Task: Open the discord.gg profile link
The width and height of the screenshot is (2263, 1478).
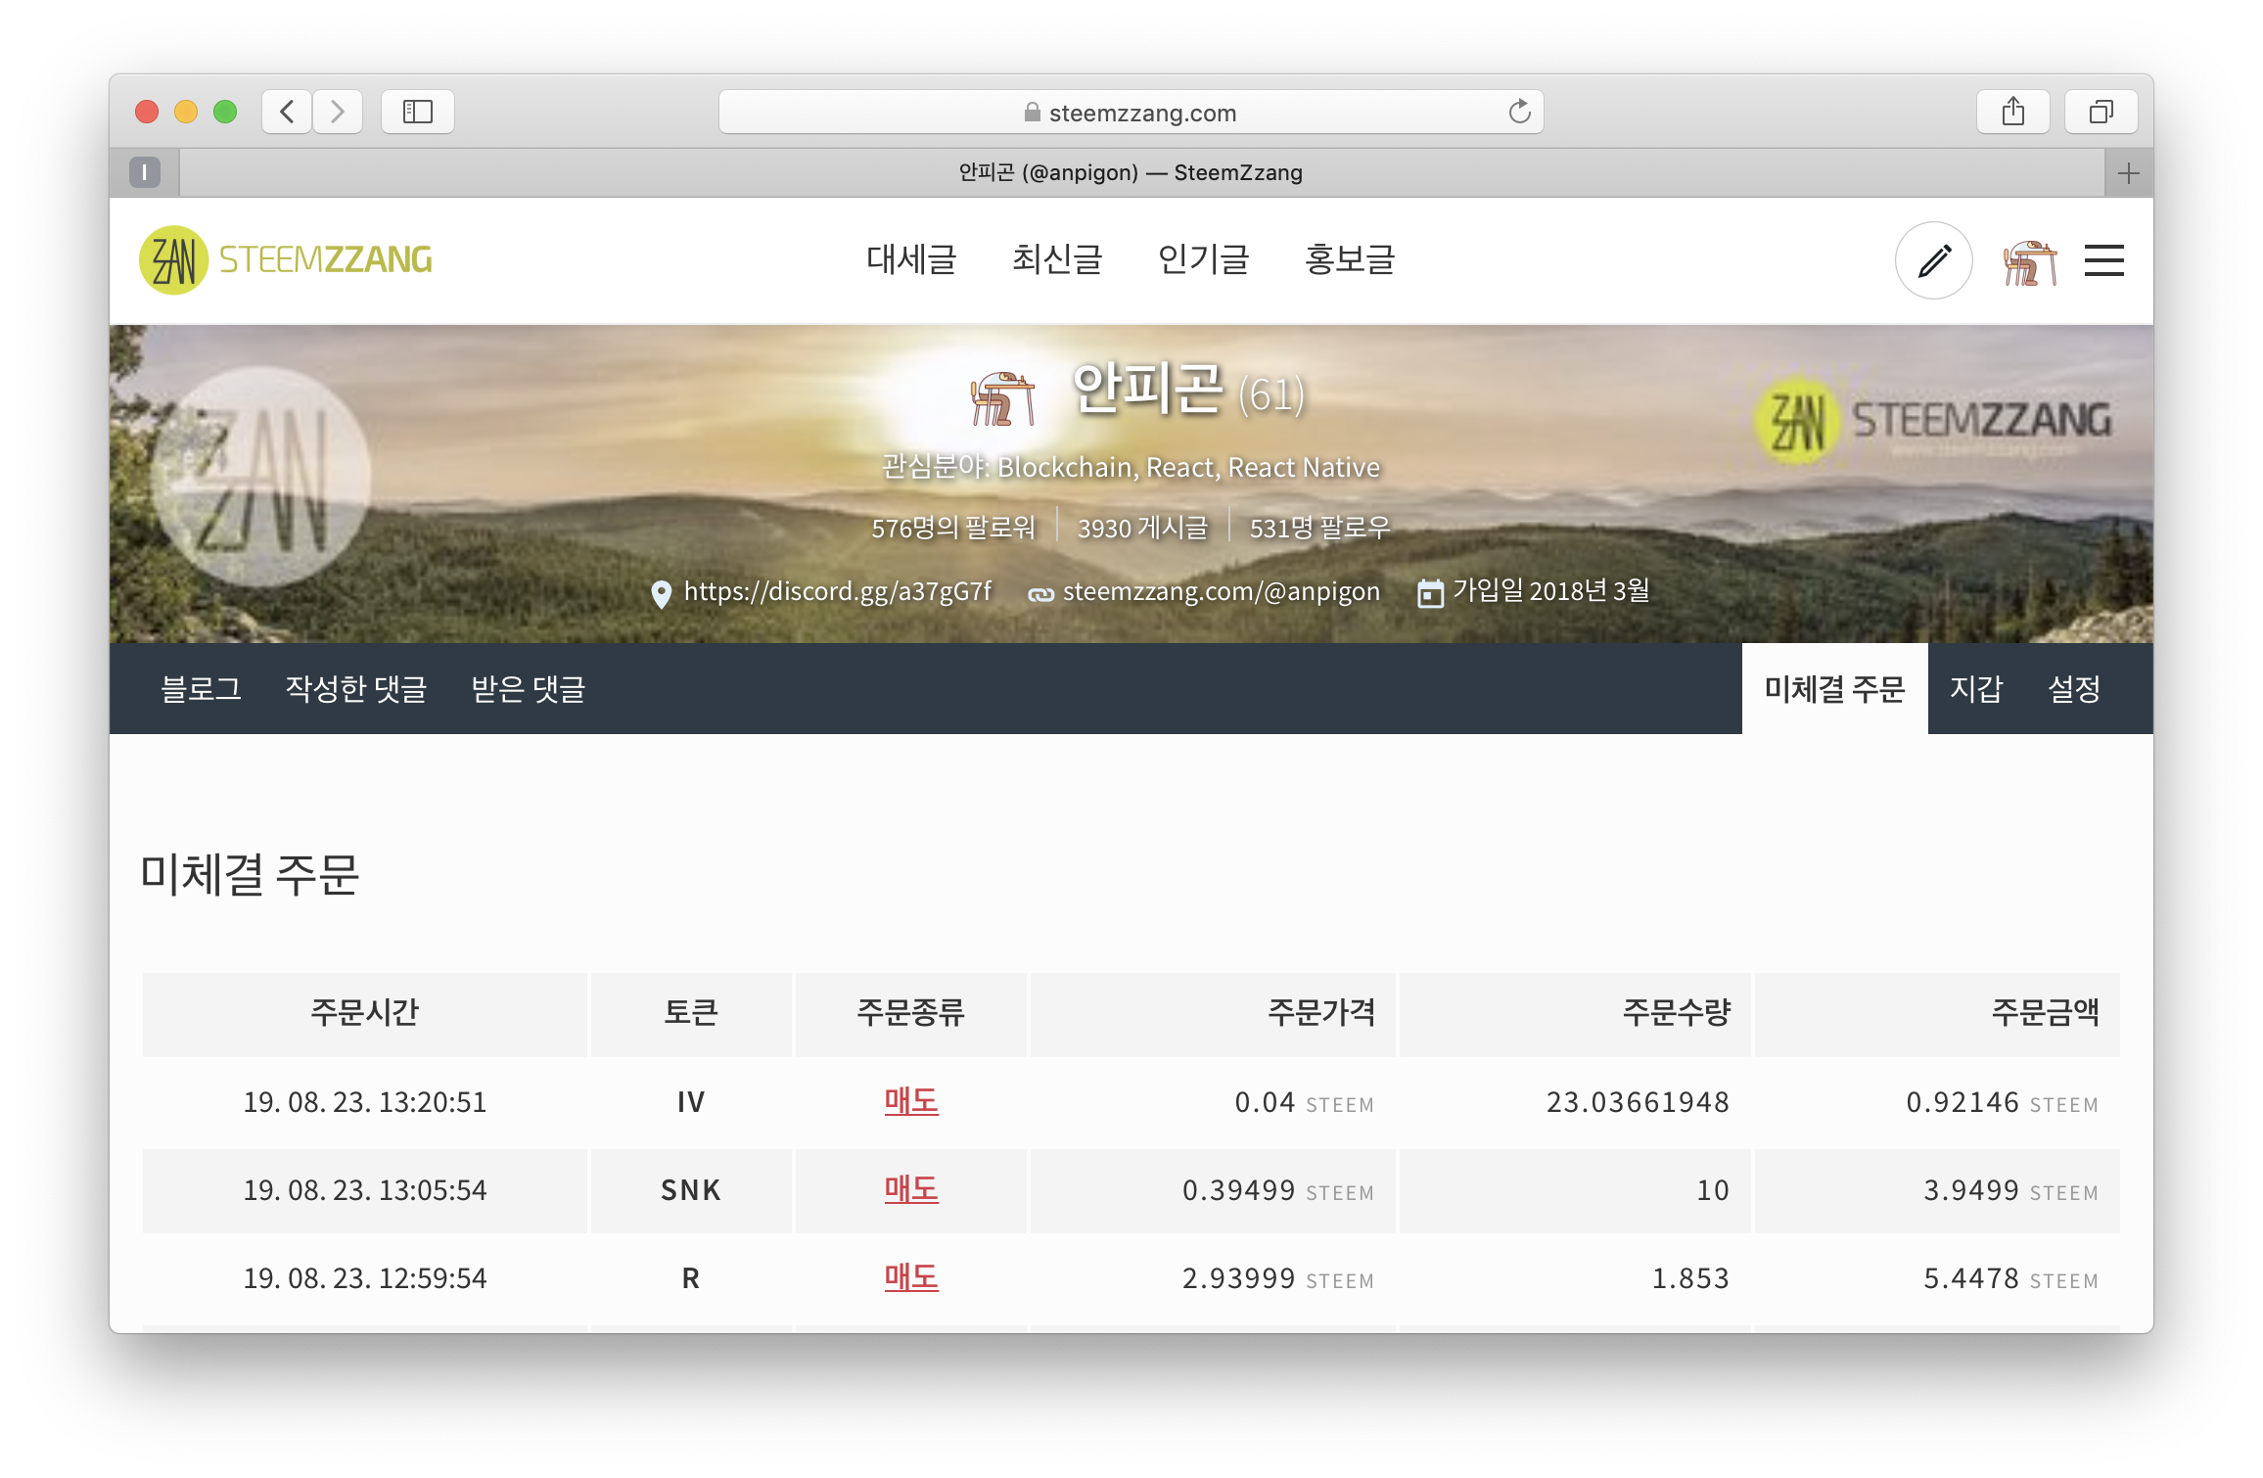Action: (837, 591)
